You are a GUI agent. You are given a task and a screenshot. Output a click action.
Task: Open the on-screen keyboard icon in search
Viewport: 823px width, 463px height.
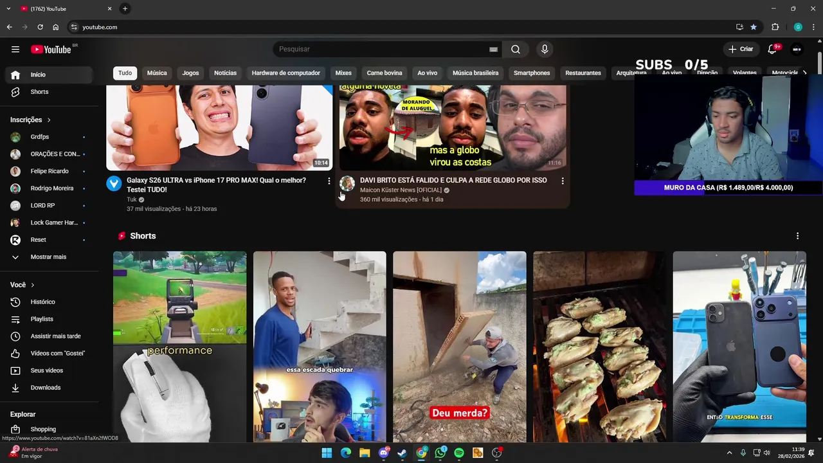pos(493,50)
